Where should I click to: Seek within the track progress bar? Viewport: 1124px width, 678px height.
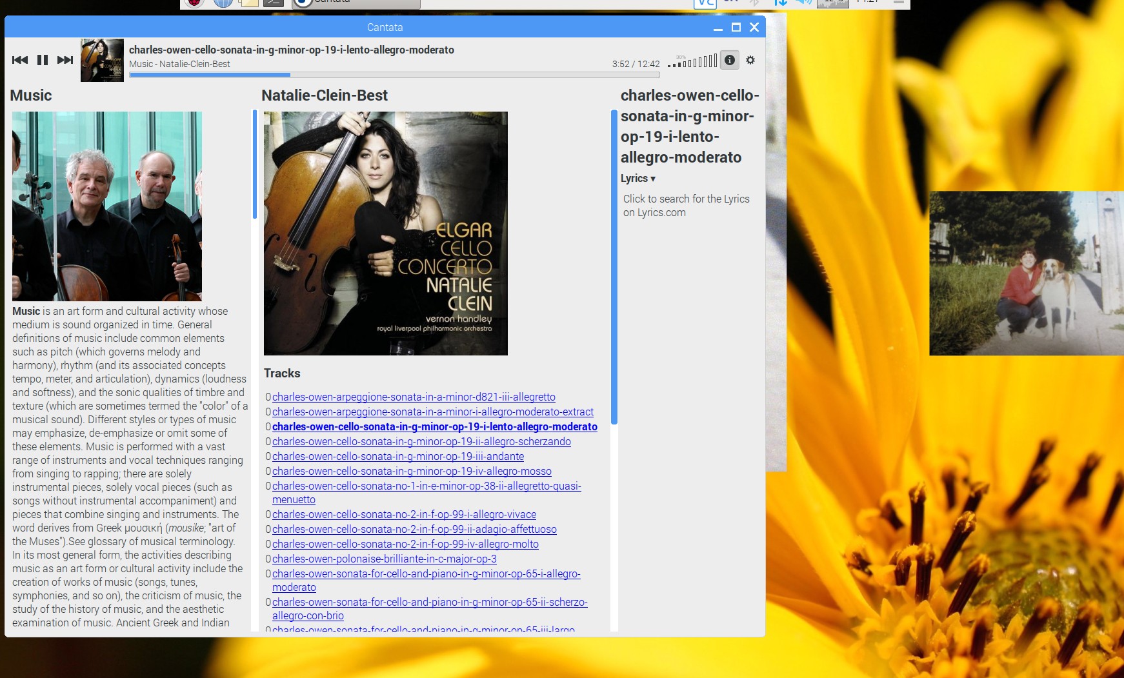[x=394, y=75]
